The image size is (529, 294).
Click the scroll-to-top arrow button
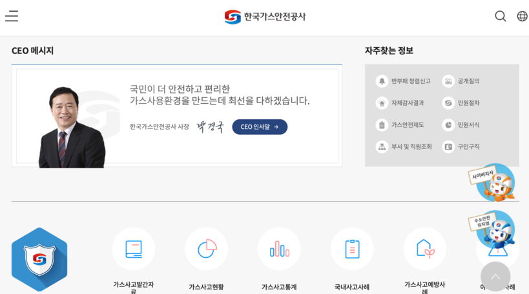click(495, 277)
